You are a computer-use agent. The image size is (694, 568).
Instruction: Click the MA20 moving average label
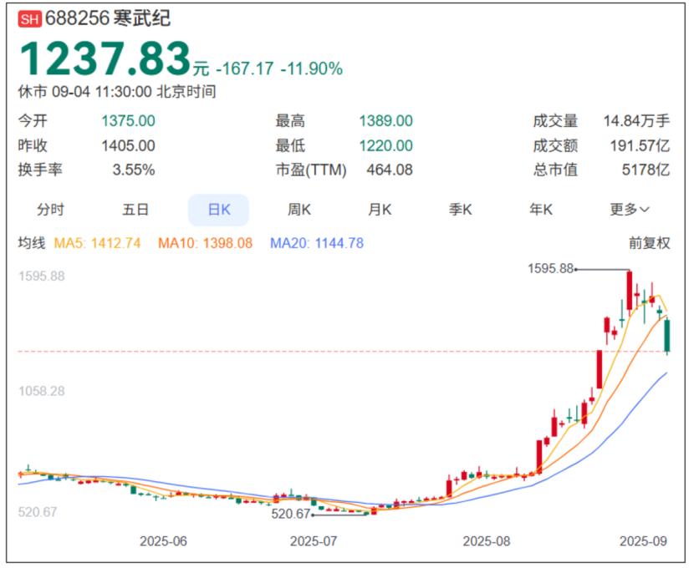tap(316, 243)
